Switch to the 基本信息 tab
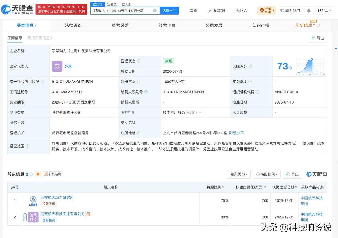338x238 pixels. tap(26, 25)
